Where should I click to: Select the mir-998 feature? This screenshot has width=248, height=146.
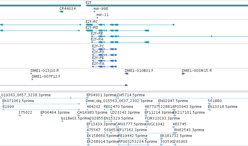coord(94,12)
